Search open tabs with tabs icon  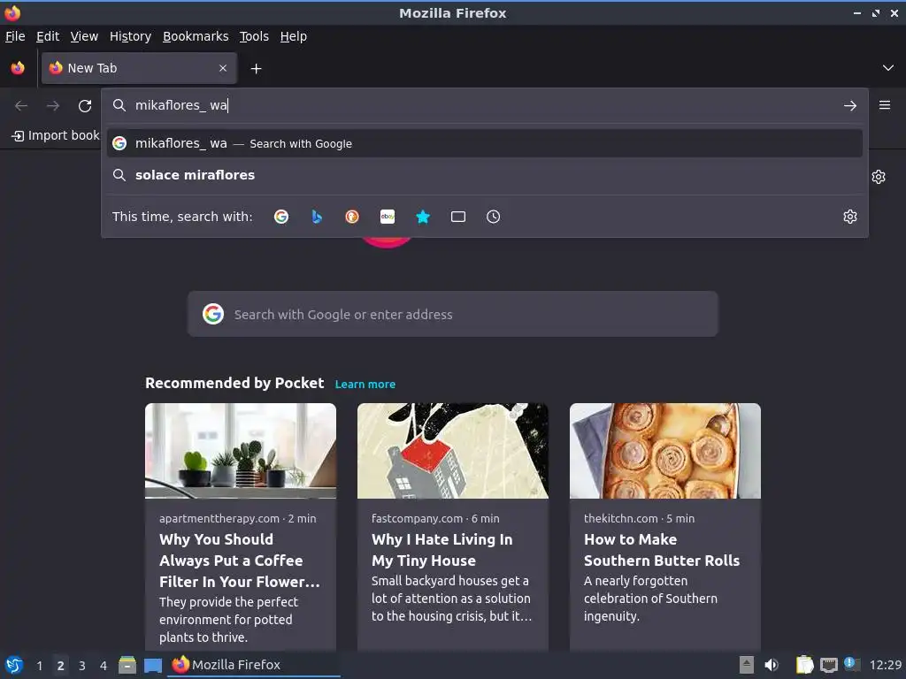[458, 217]
